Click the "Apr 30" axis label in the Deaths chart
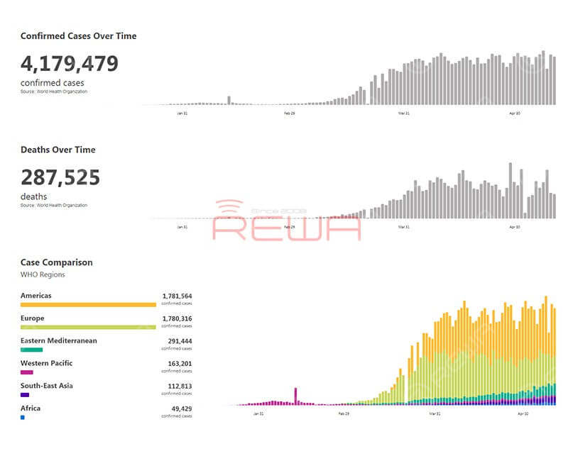Screen dimensions: 573x451 [515, 228]
